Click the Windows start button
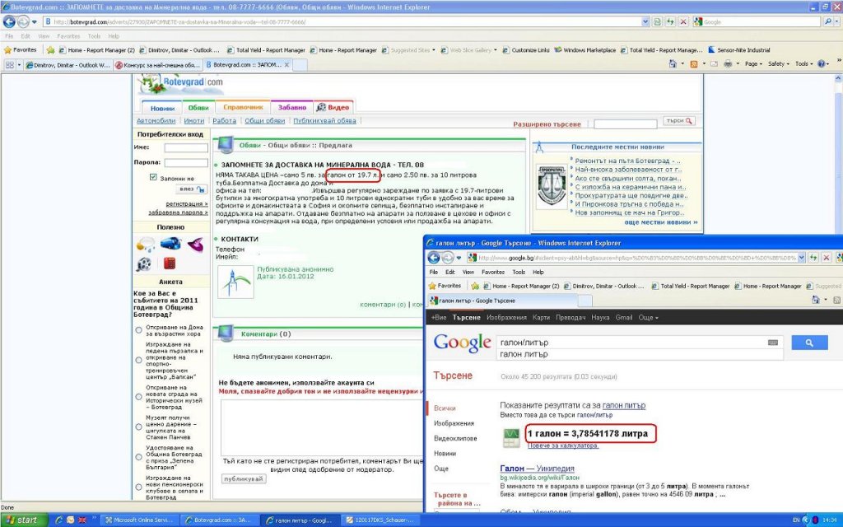The image size is (843, 527). (22, 520)
